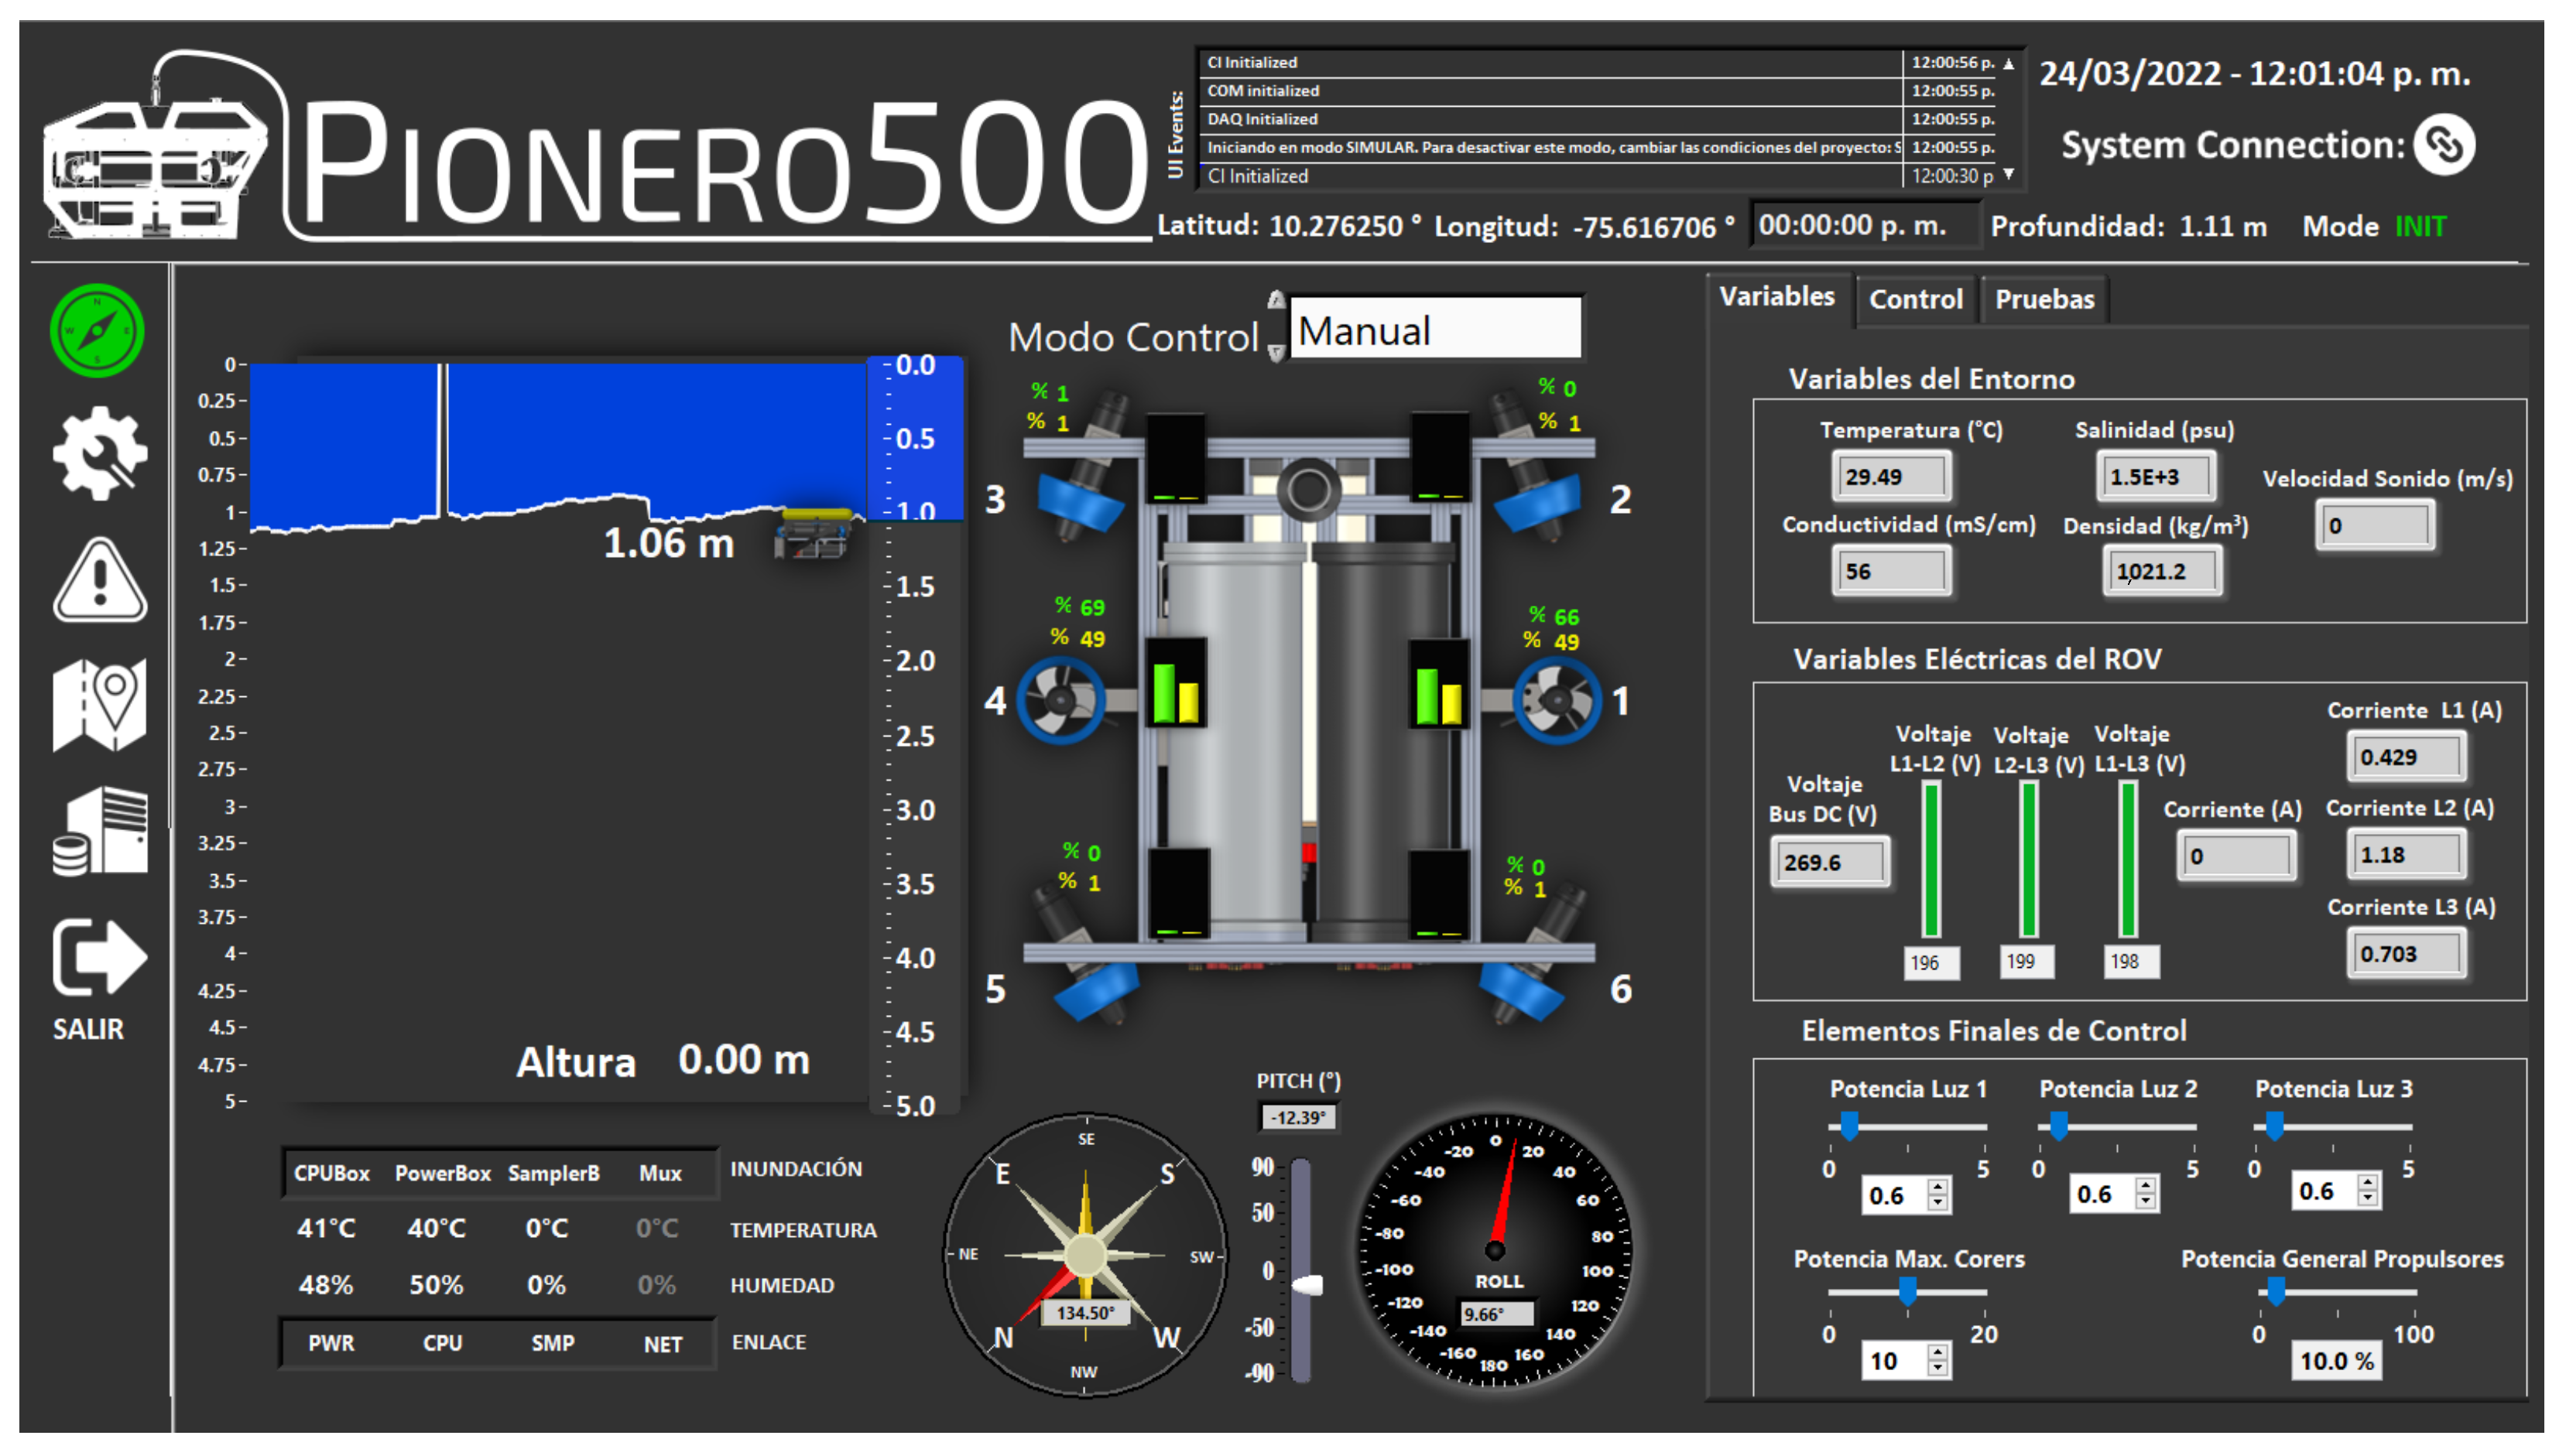Click the System Connection chain link
The image size is (2566, 1456).
[x=2444, y=144]
